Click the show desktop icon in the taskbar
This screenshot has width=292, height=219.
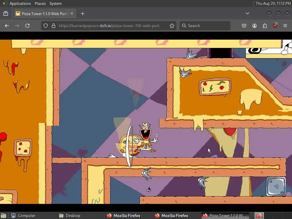[3, 216]
